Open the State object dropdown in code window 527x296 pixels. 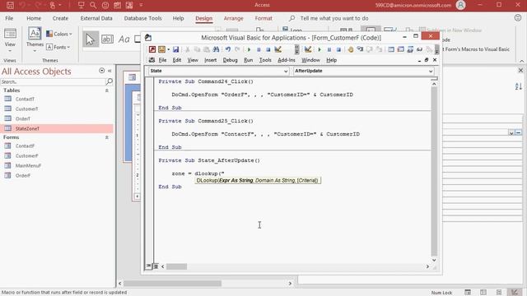pos(286,72)
